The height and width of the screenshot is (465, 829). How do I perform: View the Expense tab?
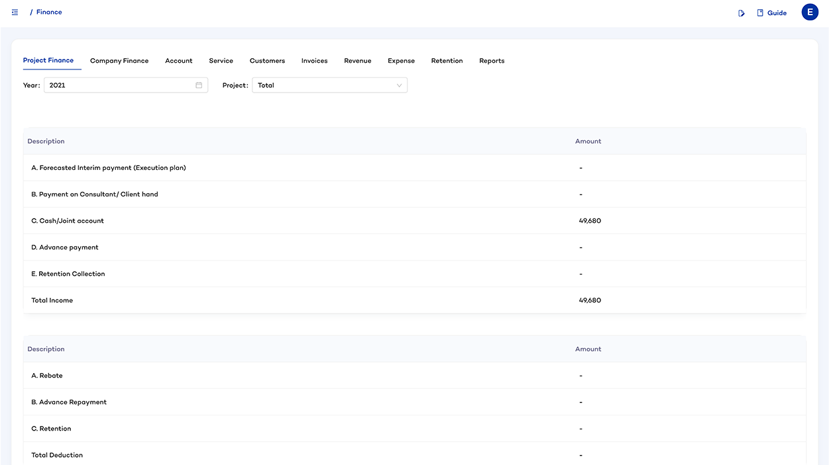(x=401, y=61)
